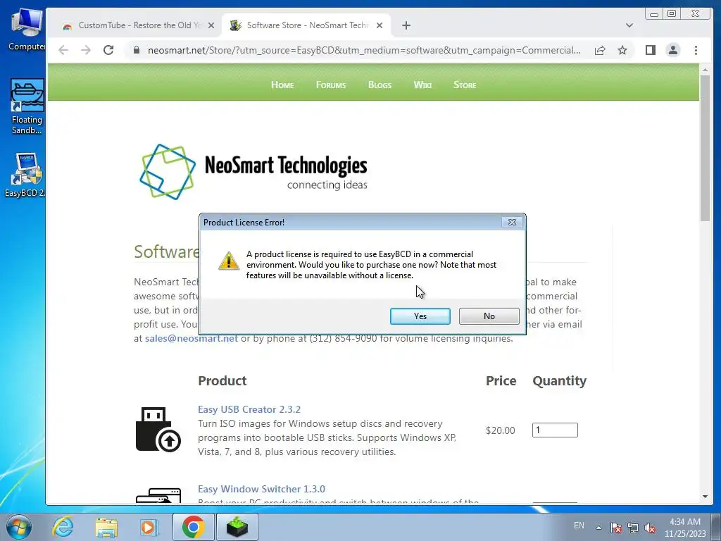
Task: Click the page scrollbar up arrow
Action: click(705, 70)
